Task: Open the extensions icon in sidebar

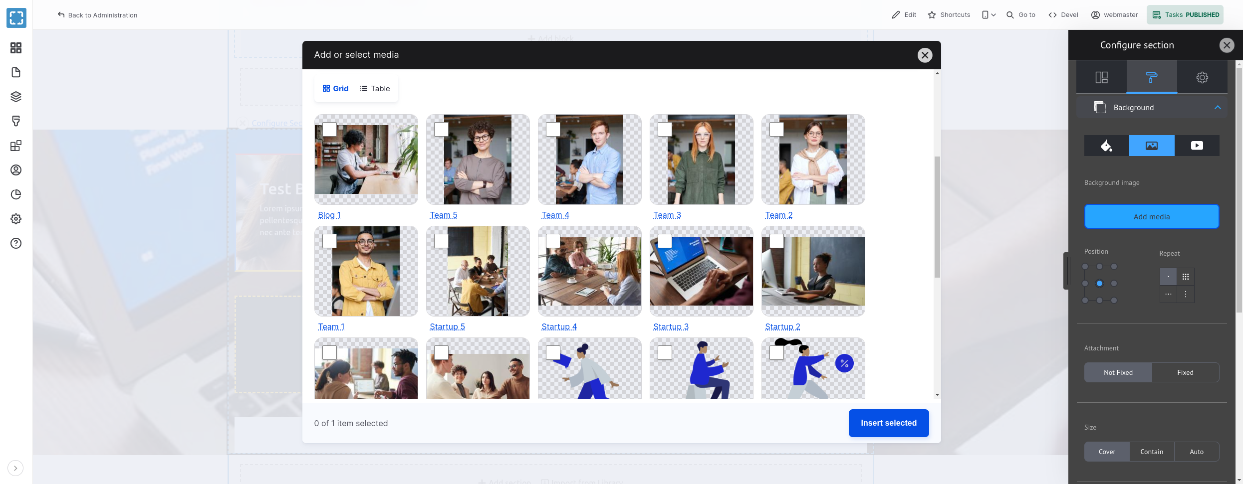Action: click(16, 146)
